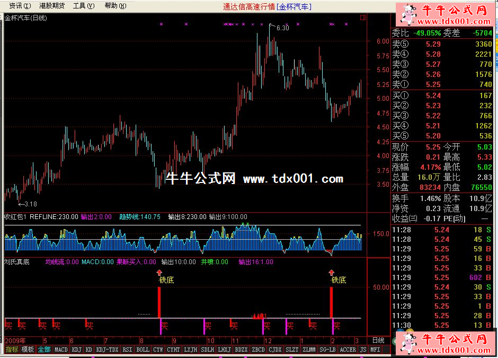498x358 pixels.
Task: Select the 卖⑤ 5.29 order row
Action: click(442, 44)
